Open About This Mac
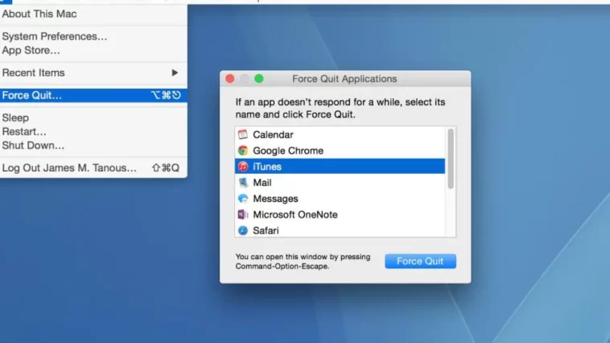Screen dimensions: 610x343 39,14
